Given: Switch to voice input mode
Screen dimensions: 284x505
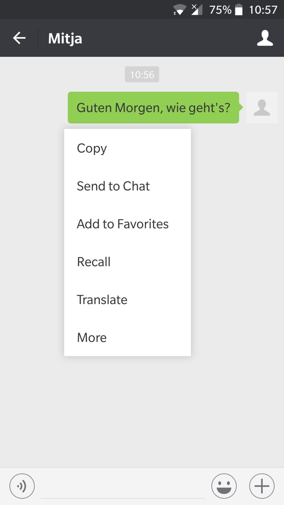Looking at the screenshot, I should (22, 486).
